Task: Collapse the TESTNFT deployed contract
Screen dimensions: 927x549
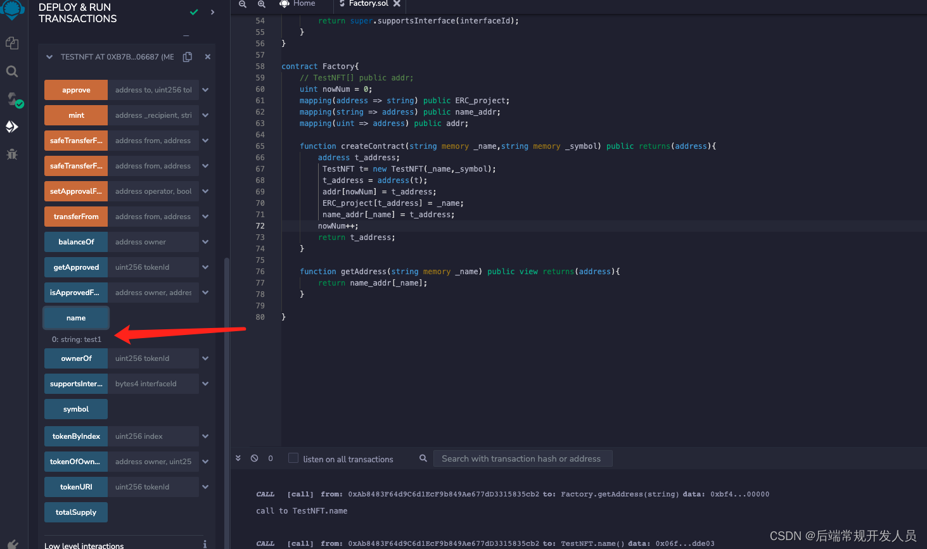Action: click(49, 57)
